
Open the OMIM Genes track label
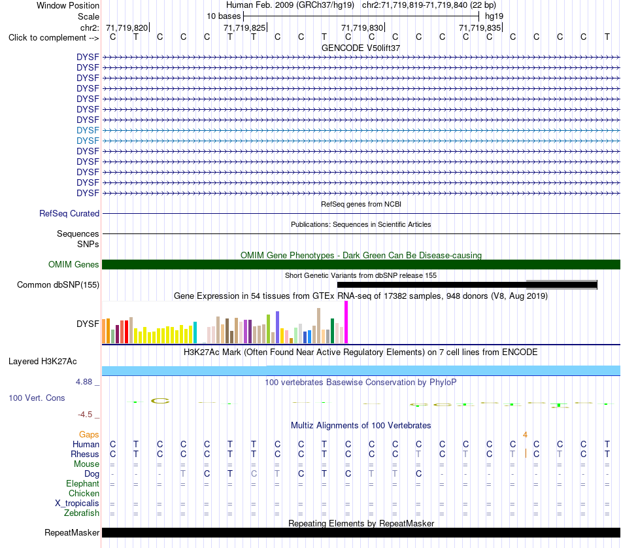(74, 264)
